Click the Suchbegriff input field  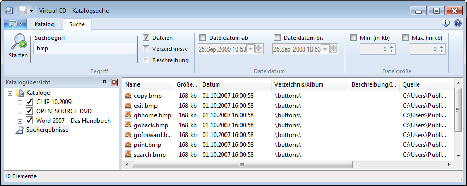point(85,48)
